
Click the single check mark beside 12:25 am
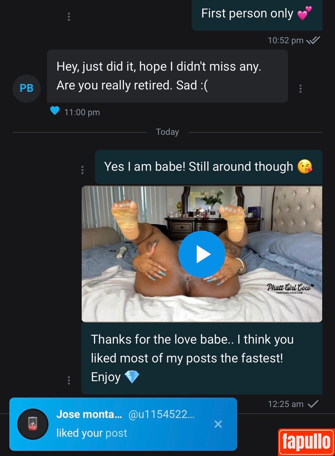[313, 404]
